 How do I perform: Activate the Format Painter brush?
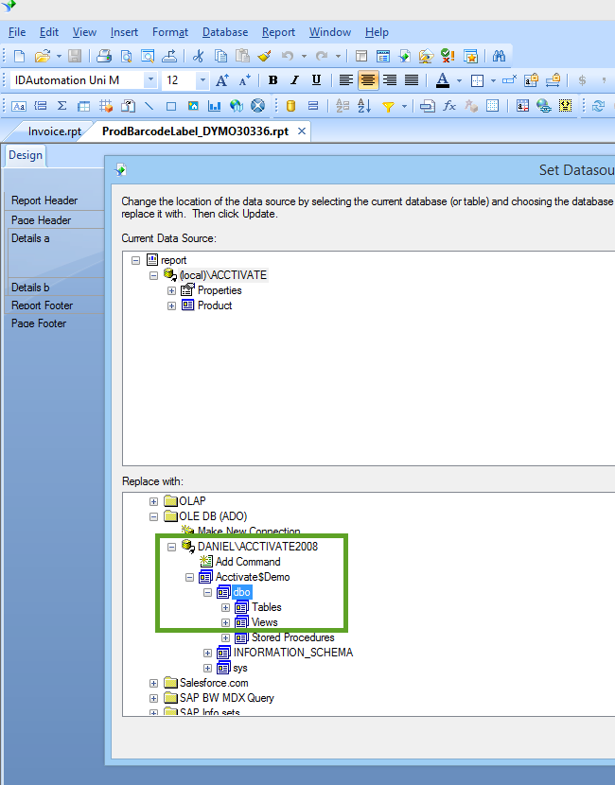[x=264, y=56]
